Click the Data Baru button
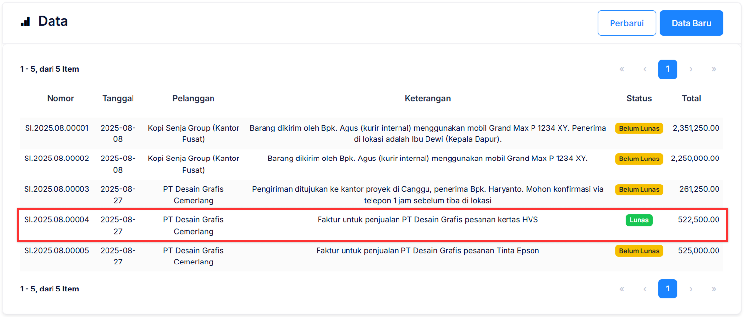The image size is (745, 317). click(691, 23)
